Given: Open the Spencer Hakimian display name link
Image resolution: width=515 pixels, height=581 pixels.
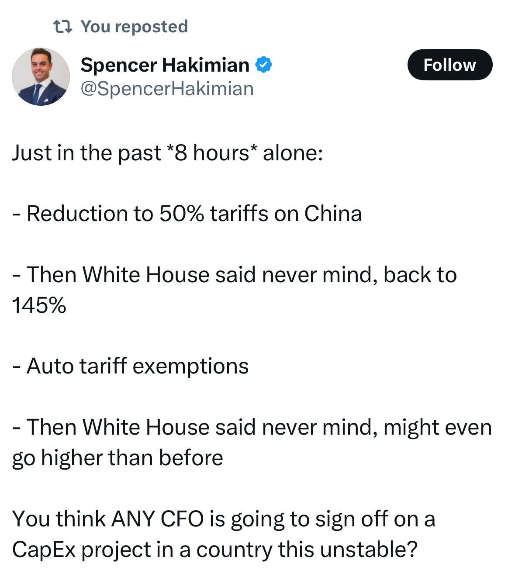Looking at the screenshot, I should coord(165,65).
